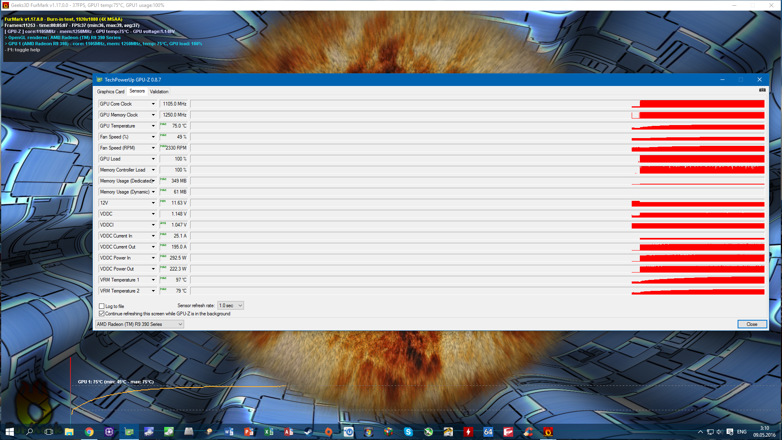This screenshot has height=440, width=782.
Task: Switch to the Graphics Card tab
Action: 110,92
